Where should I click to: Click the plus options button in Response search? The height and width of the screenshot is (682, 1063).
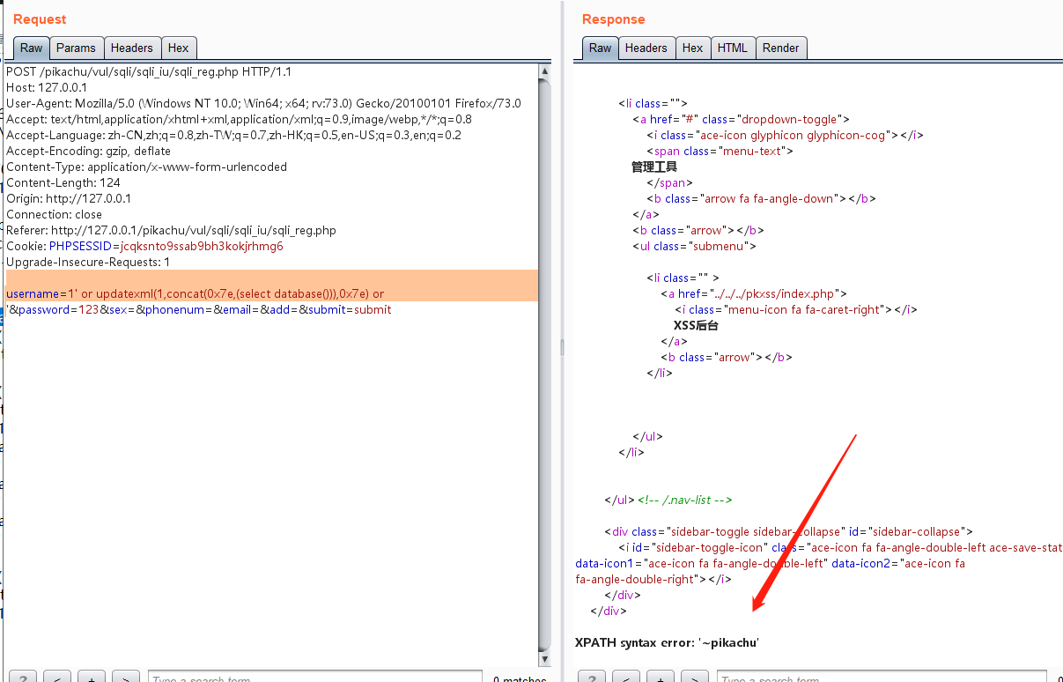[x=661, y=678]
